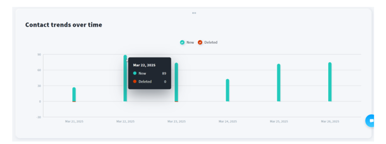Click the red Deleted marker under Mar 23

(x=176, y=101)
